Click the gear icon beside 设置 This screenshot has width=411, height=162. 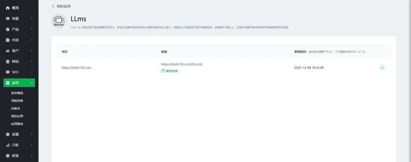click(x=8, y=134)
